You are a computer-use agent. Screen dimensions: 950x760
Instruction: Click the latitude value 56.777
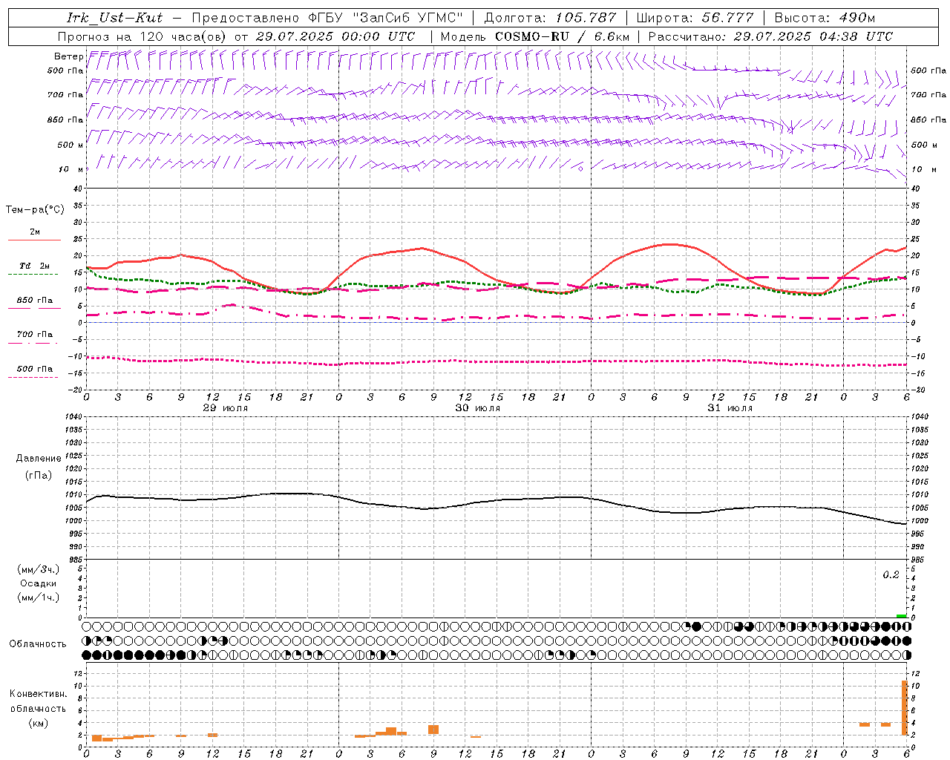coord(728,18)
